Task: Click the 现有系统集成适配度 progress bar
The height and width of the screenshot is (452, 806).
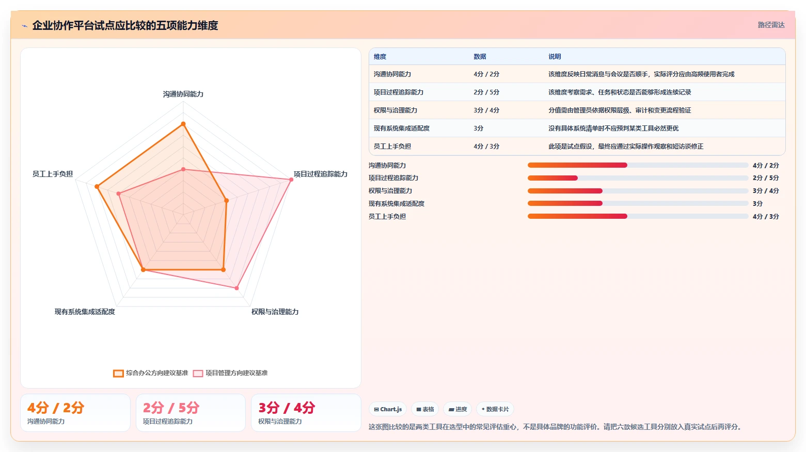Action: [x=638, y=203]
